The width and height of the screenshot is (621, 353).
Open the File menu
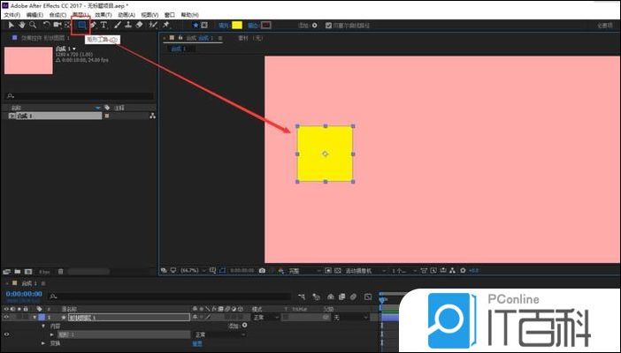coord(11,15)
